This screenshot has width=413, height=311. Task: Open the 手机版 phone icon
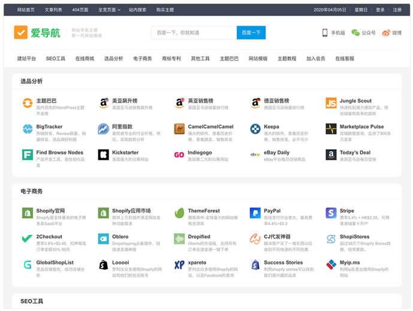pos(325,32)
